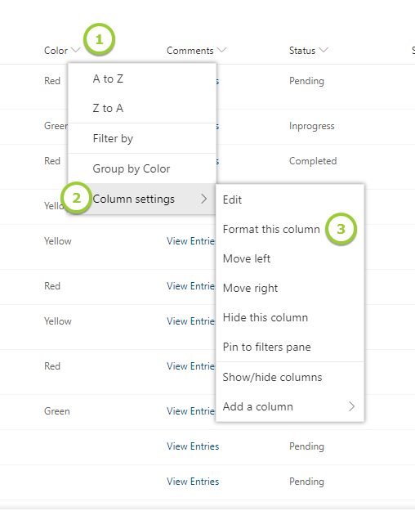
Task: Open the Column settings submenu
Action: (142, 199)
